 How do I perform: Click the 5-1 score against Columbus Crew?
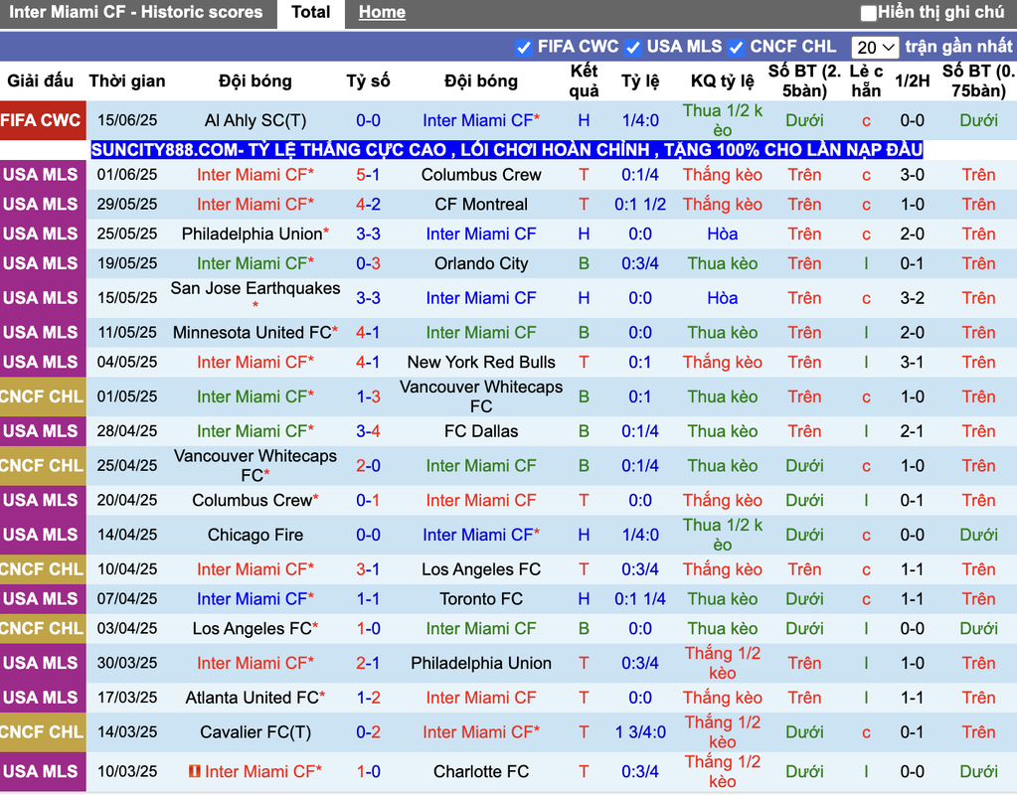tap(368, 175)
